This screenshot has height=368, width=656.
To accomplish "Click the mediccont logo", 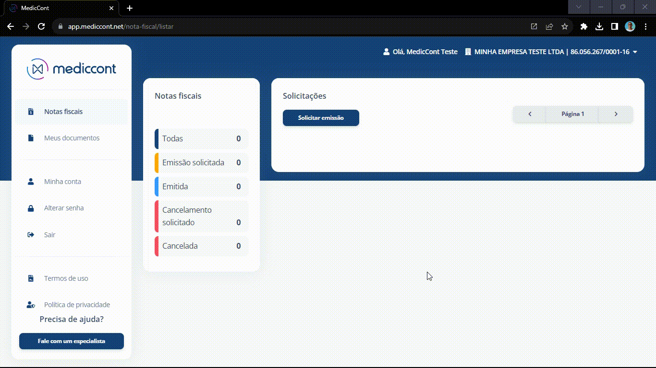I will (x=72, y=69).
